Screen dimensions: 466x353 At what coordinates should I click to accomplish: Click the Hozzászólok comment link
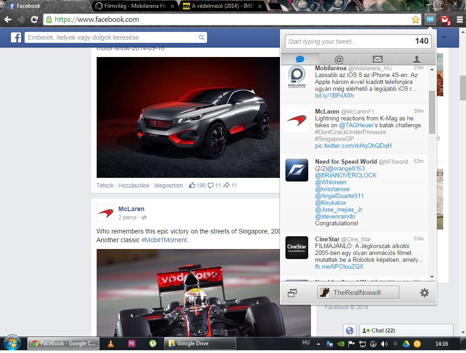134,186
